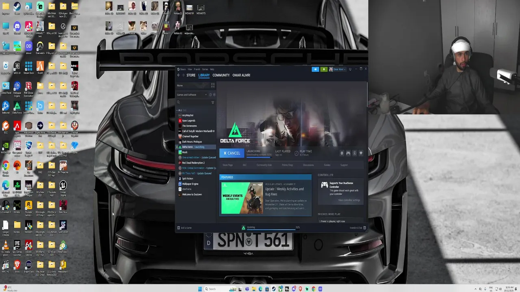Select Split Fiction in library list
This screenshot has height=292, width=520.
pos(187,179)
